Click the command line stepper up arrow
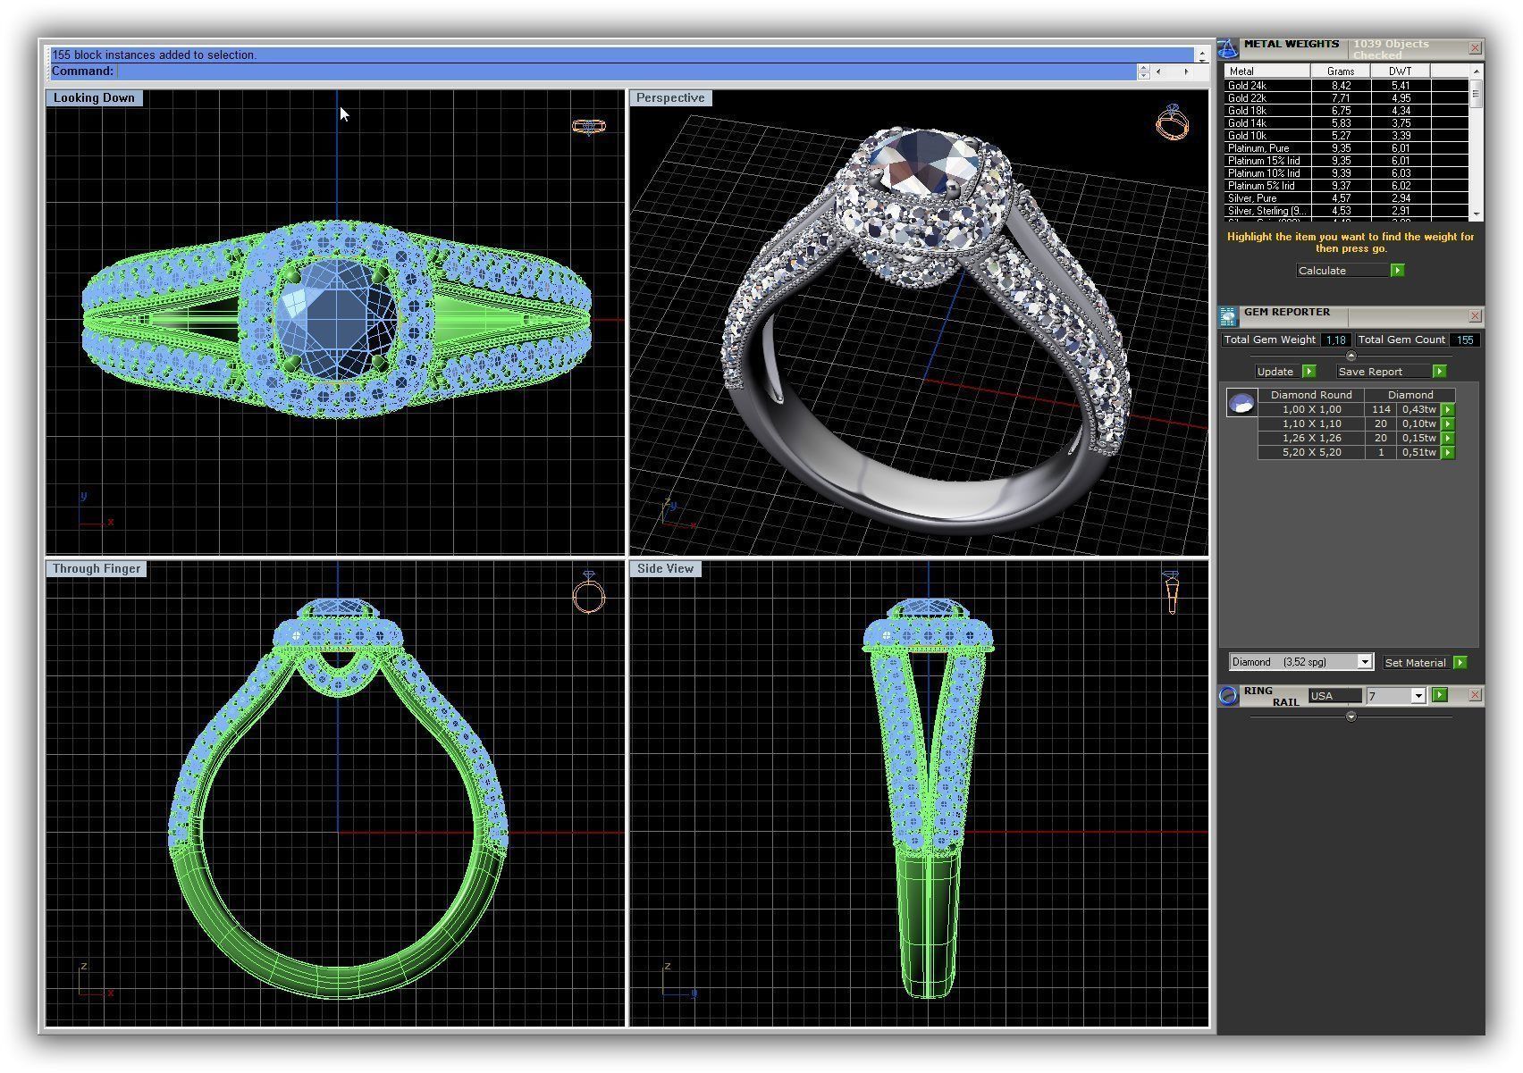 click(1143, 68)
